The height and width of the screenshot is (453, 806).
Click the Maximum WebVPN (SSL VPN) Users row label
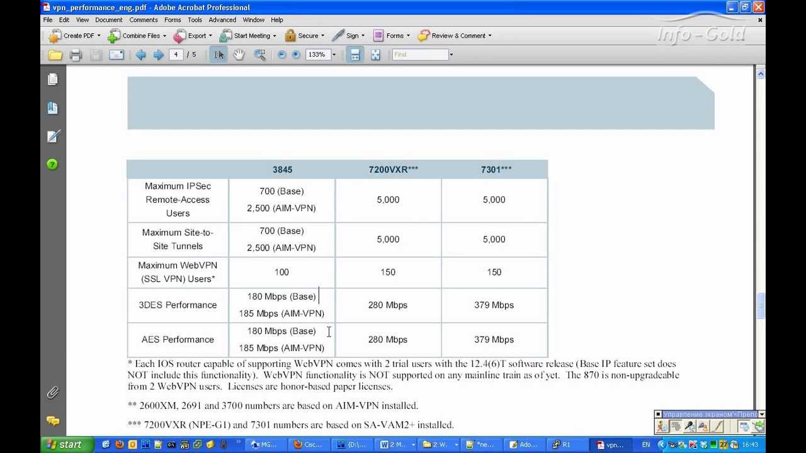click(x=178, y=272)
